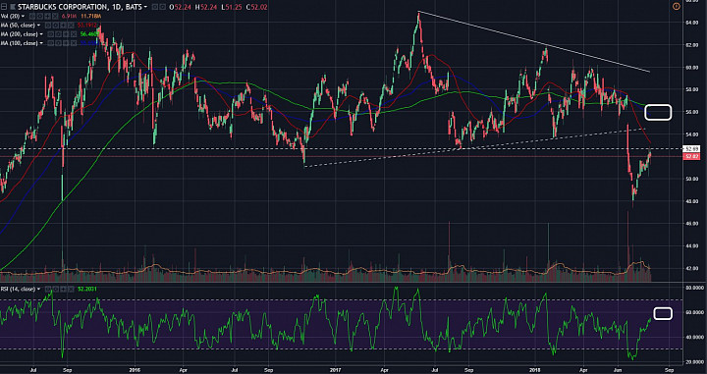Click the 48.00 price axis label
The image size is (707, 374).
692,201
